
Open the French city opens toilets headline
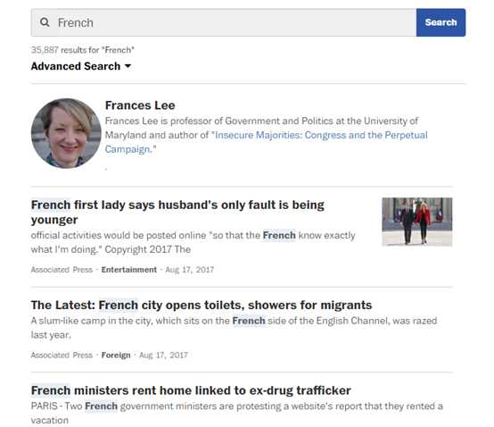coord(202,306)
